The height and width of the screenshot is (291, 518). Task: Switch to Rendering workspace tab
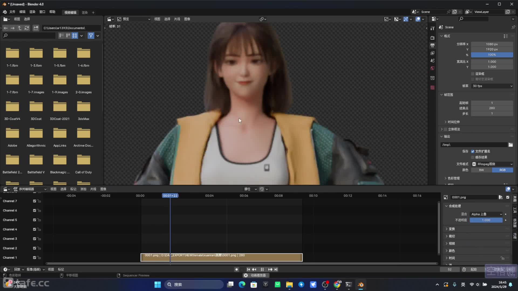tap(85, 12)
